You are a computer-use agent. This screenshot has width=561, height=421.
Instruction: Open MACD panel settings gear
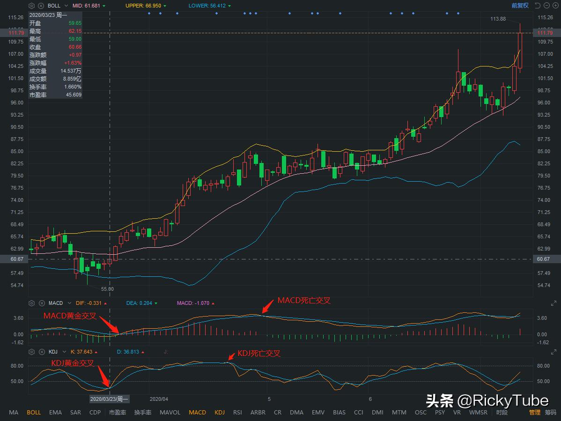(31, 303)
